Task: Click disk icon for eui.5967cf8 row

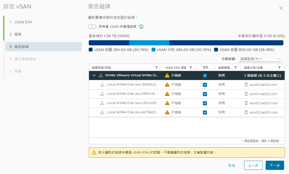Action: point(102,94)
